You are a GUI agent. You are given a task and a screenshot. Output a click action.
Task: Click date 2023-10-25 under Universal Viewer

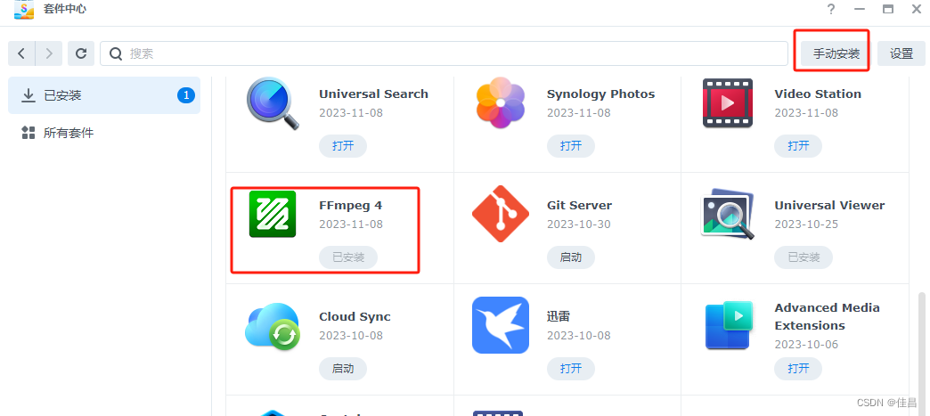pyautogui.click(x=807, y=224)
